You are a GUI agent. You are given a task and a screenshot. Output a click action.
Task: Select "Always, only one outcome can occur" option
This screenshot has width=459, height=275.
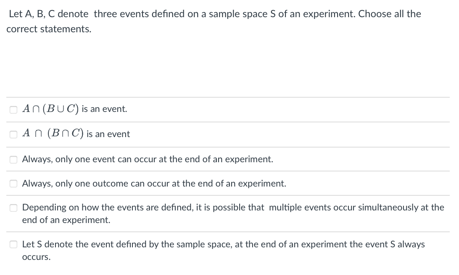13,183
